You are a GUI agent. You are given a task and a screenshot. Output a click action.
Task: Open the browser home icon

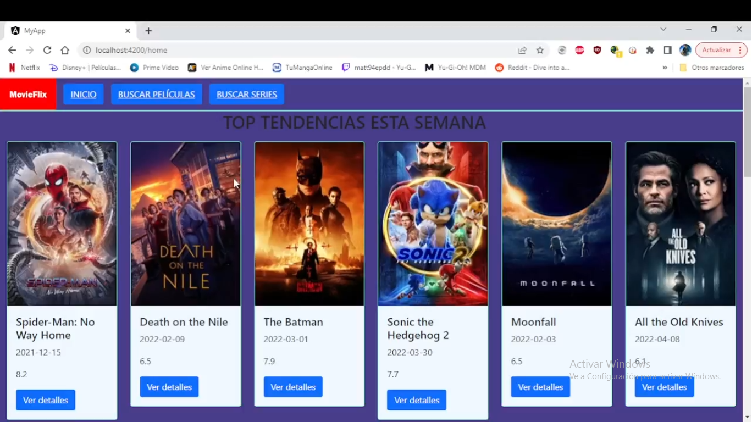tap(65, 50)
